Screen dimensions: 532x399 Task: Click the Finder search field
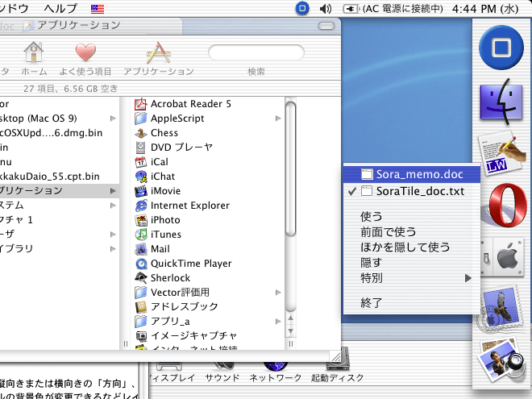256,52
